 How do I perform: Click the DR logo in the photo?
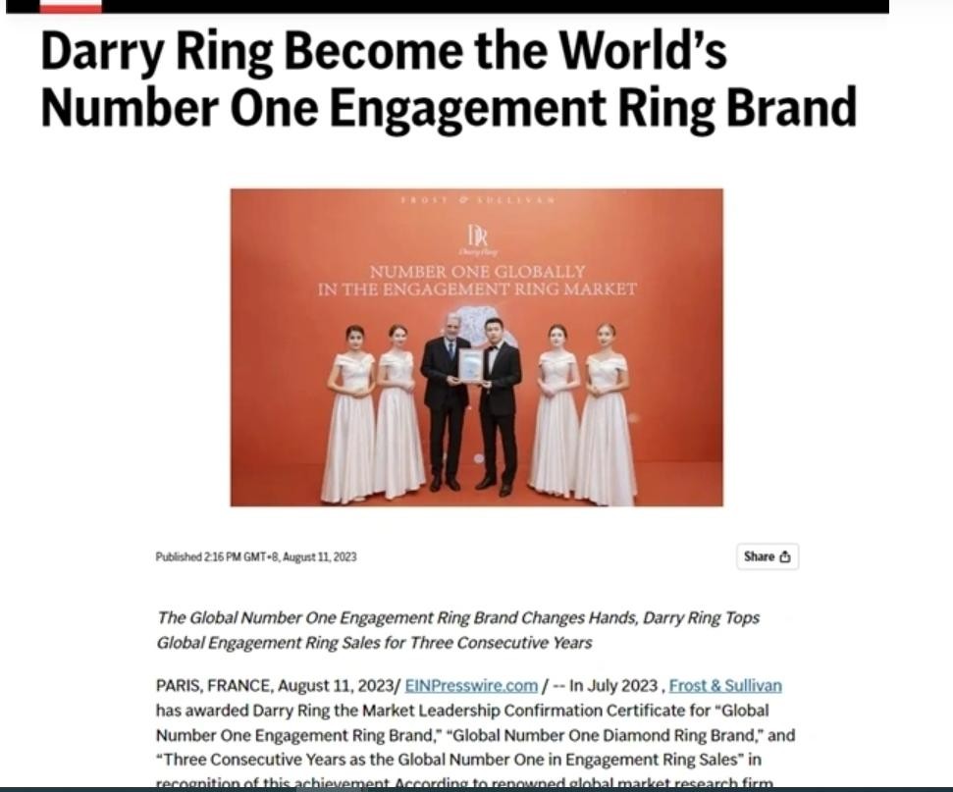coord(478,239)
